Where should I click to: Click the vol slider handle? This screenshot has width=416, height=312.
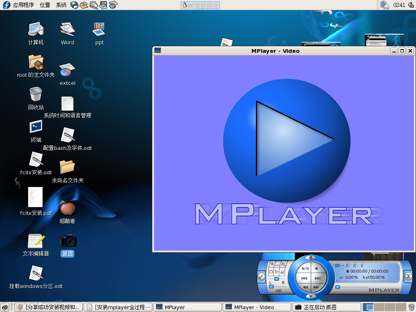point(271,286)
